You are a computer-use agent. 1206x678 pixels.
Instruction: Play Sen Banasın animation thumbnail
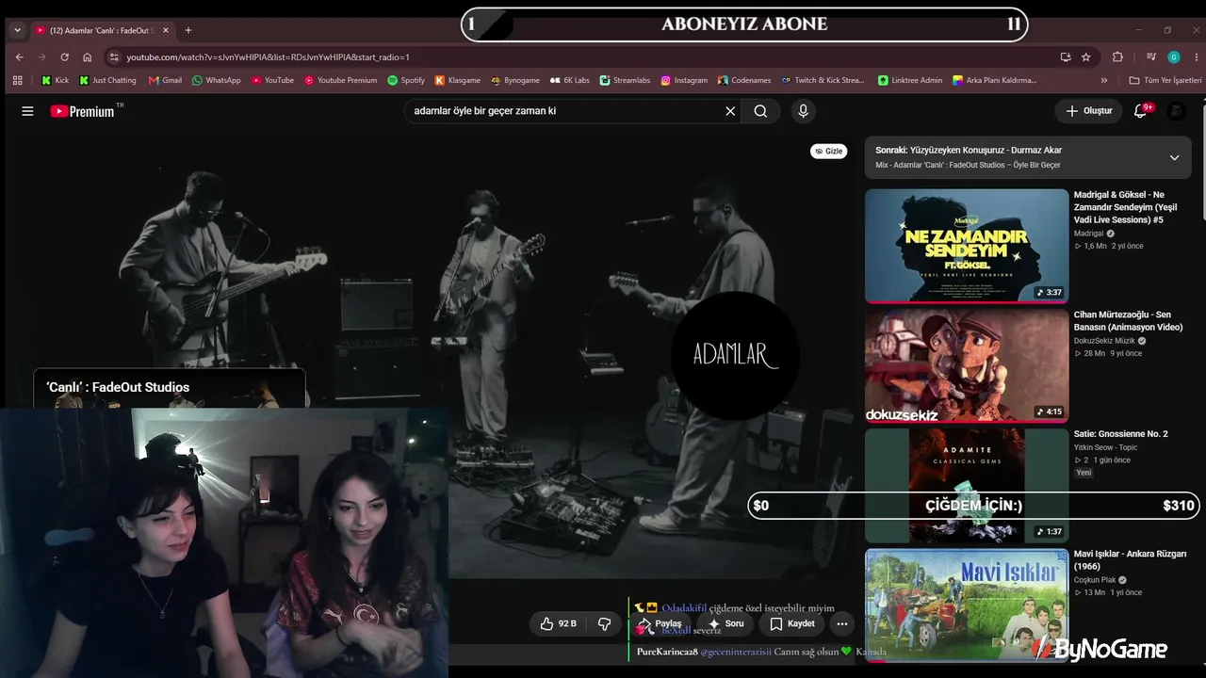point(967,365)
